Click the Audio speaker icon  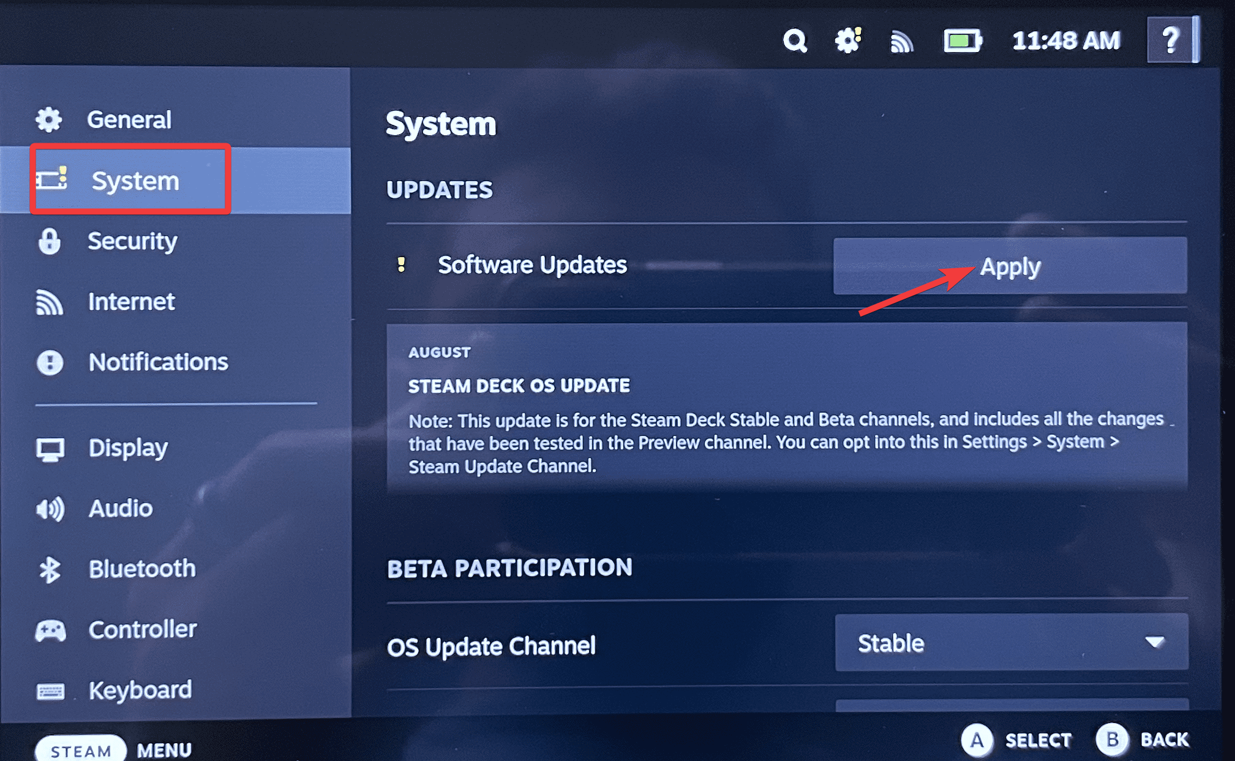(x=50, y=509)
